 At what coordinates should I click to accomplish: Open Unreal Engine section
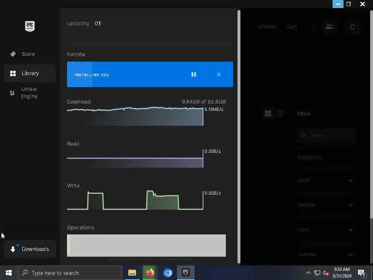coord(30,93)
